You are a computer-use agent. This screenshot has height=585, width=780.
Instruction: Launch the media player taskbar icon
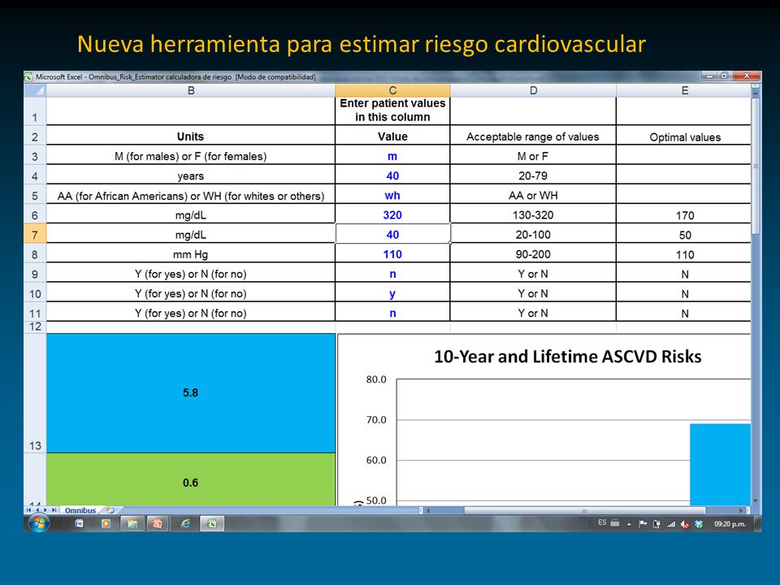pyautogui.click(x=106, y=523)
